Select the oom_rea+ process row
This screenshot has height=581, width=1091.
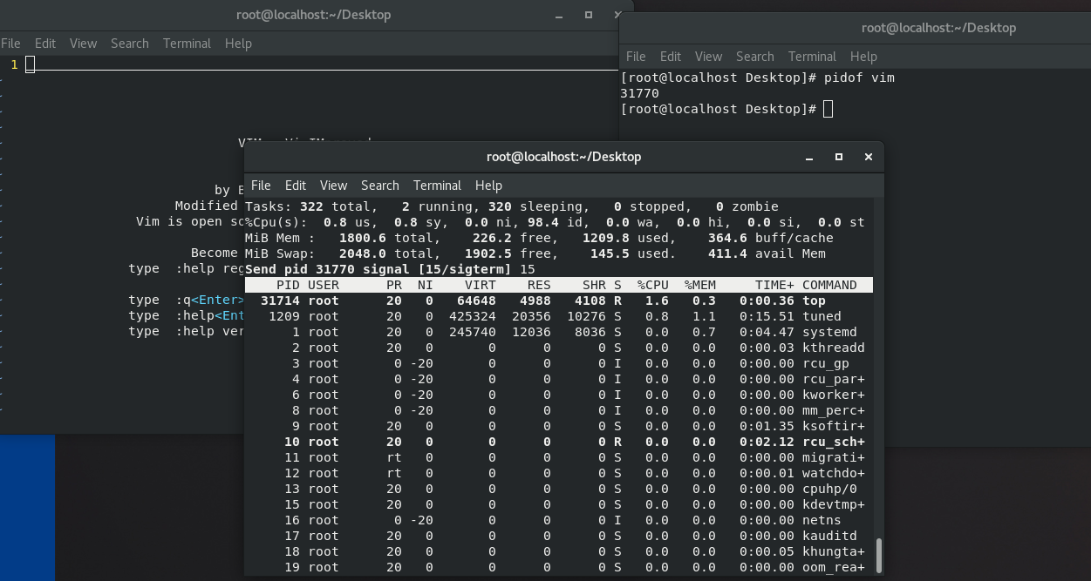[x=559, y=567]
